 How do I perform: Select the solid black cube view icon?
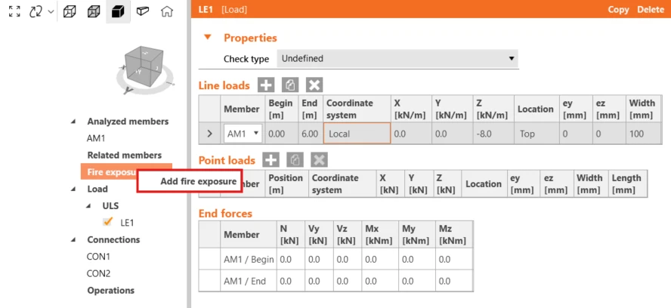point(118,11)
